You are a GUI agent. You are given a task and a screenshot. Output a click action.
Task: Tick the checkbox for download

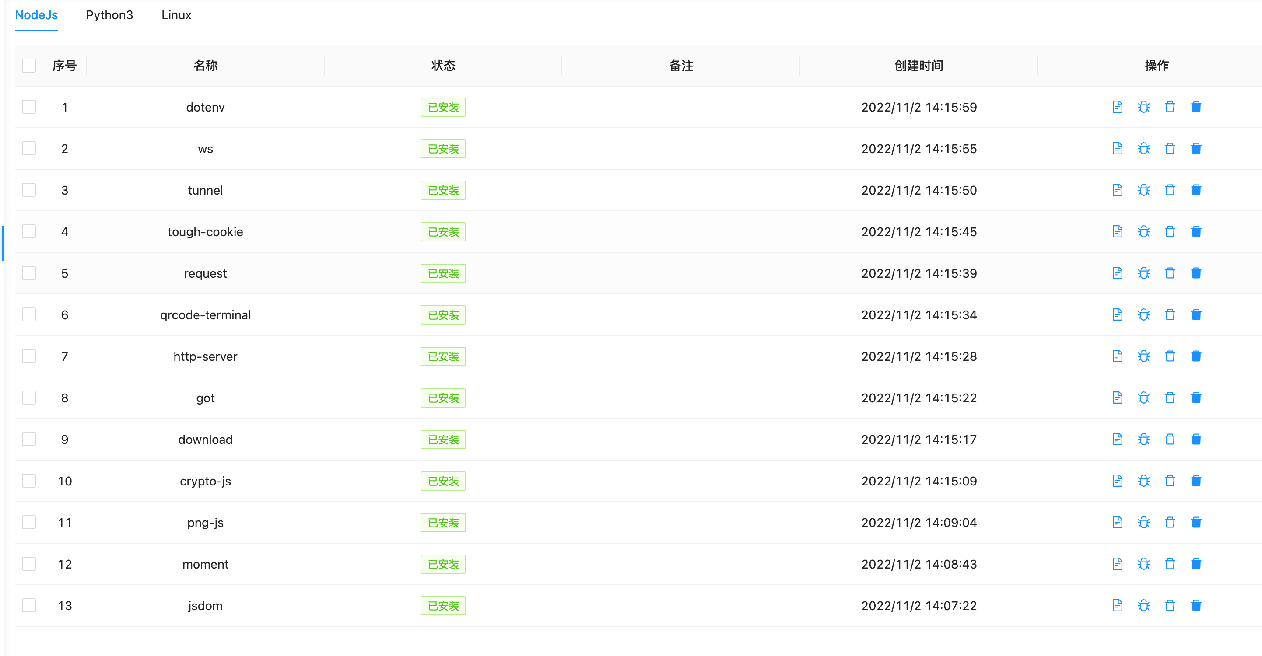click(x=29, y=440)
